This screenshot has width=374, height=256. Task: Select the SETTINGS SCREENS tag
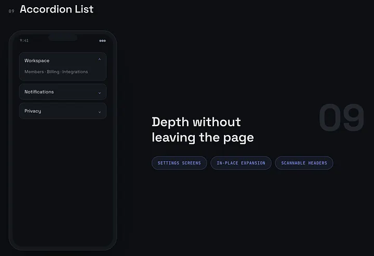179,163
